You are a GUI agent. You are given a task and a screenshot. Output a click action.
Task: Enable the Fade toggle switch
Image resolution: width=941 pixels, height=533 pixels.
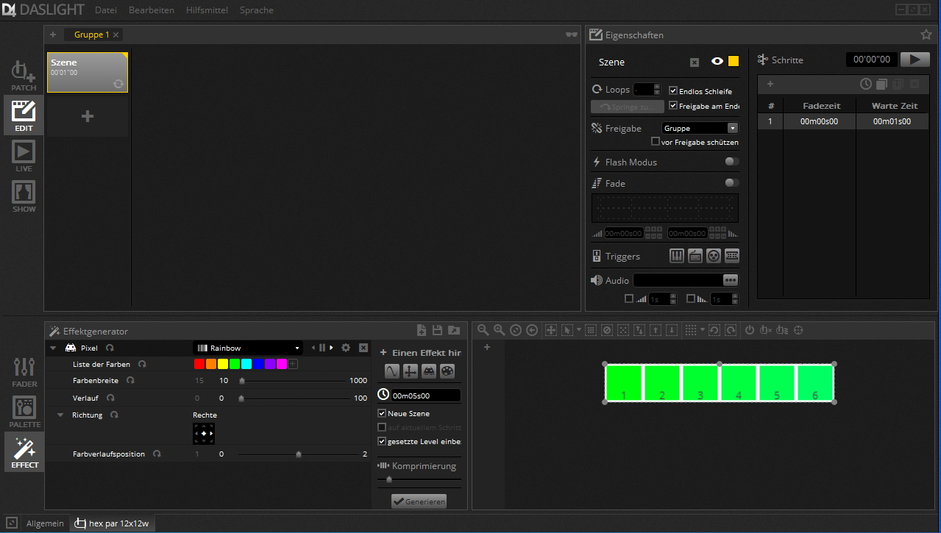coord(731,182)
